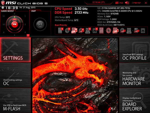Open the SETTINGS menu

coord(15,50)
